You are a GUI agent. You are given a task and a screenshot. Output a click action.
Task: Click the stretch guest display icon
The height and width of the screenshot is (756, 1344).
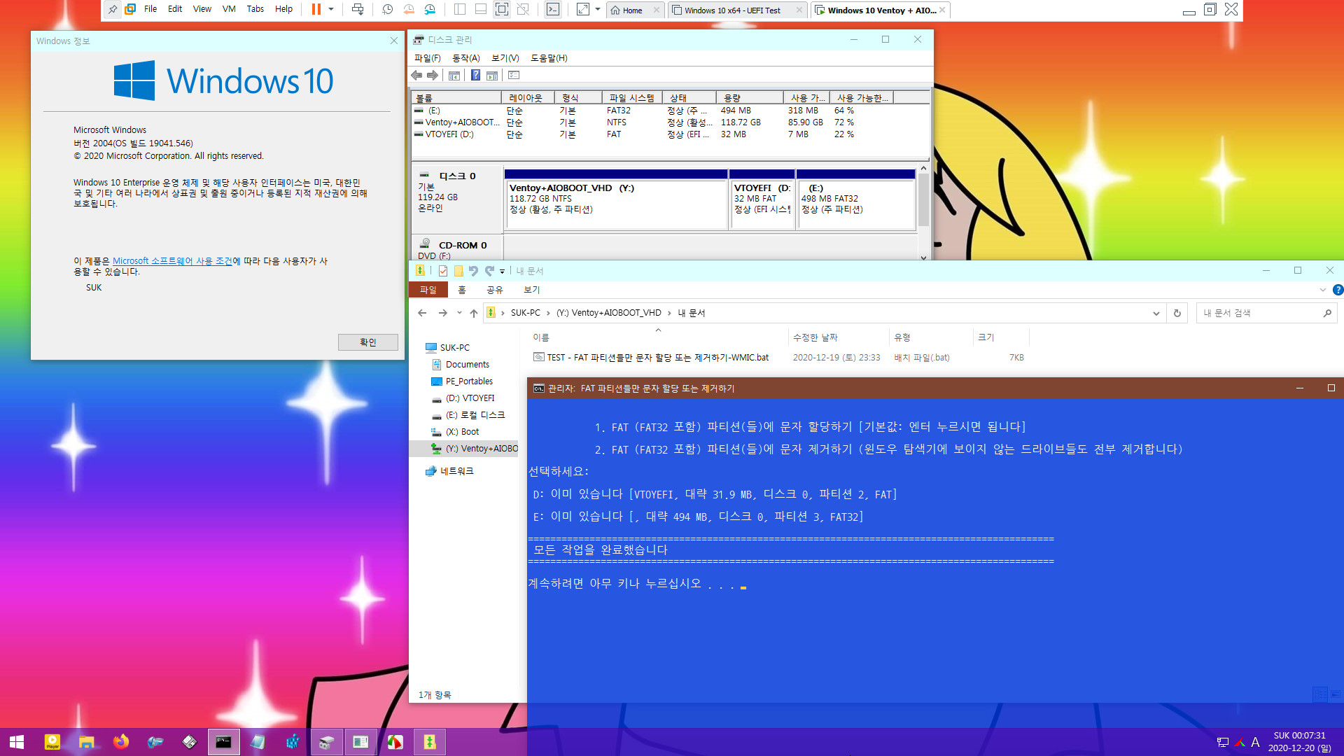(583, 10)
